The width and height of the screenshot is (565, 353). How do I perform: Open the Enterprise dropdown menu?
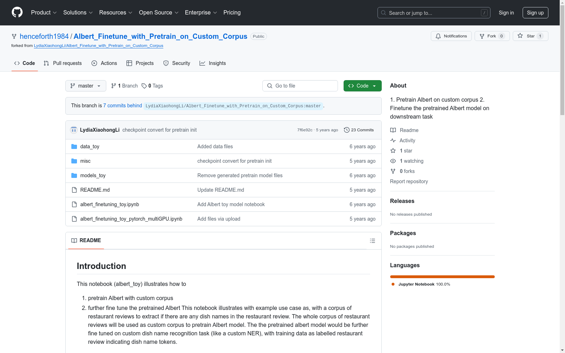click(201, 12)
